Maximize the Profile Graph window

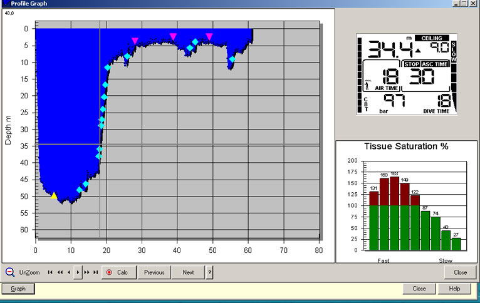(464, 3)
